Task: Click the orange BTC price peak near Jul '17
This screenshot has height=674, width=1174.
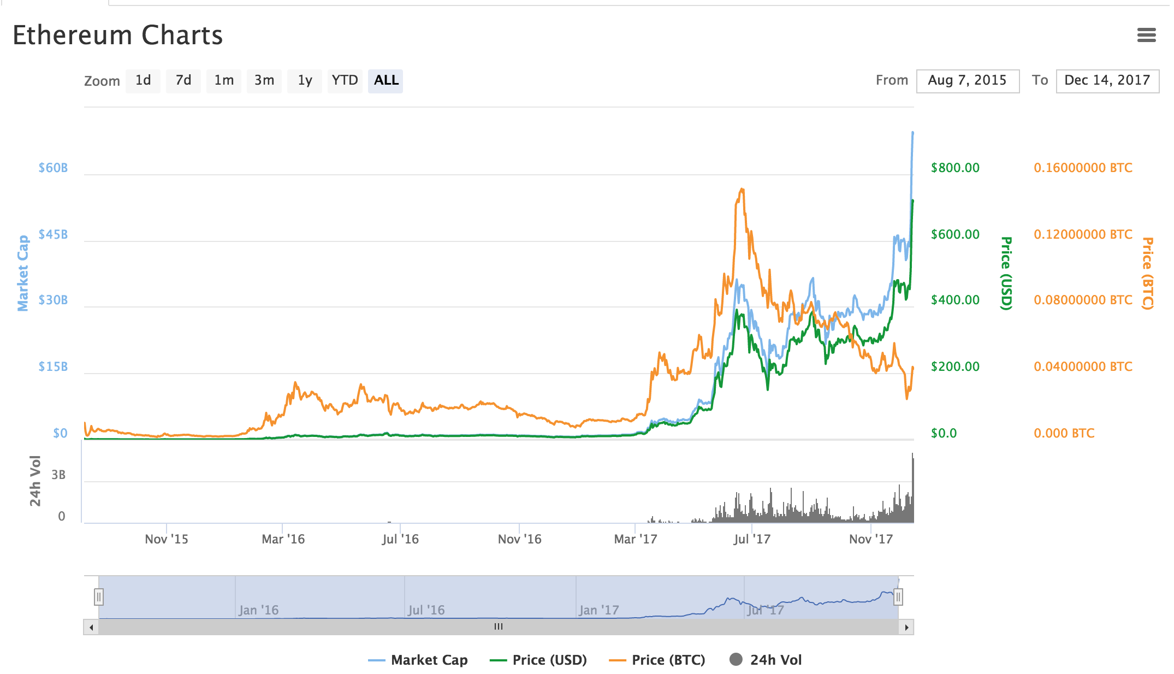Action: click(x=742, y=190)
